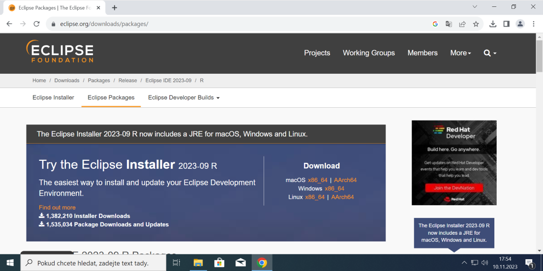Go to Home in breadcrumb
This screenshot has height=271, width=543.
click(39, 80)
